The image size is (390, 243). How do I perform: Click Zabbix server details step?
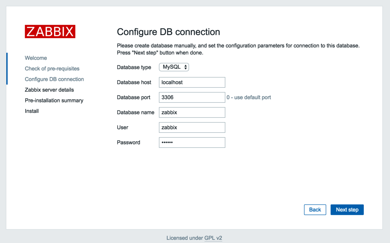pyautogui.click(x=49, y=90)
